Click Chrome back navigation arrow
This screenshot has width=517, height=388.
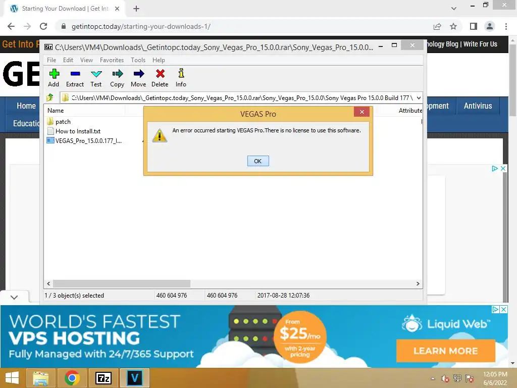pos(11,26)
